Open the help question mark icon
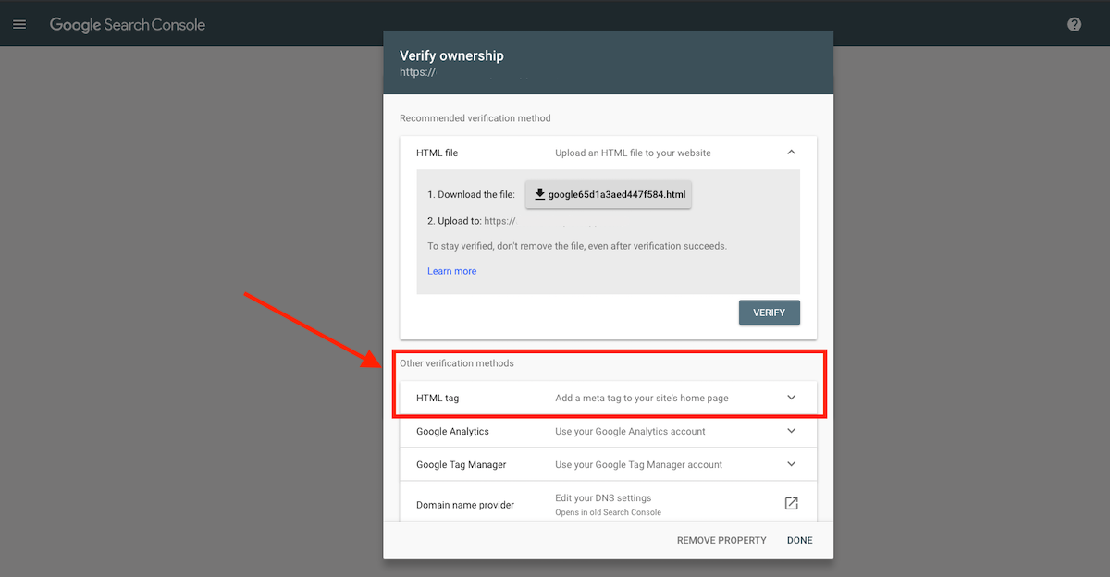The width and height of the screenshot is (1110, 577). tap(1074, 24)
